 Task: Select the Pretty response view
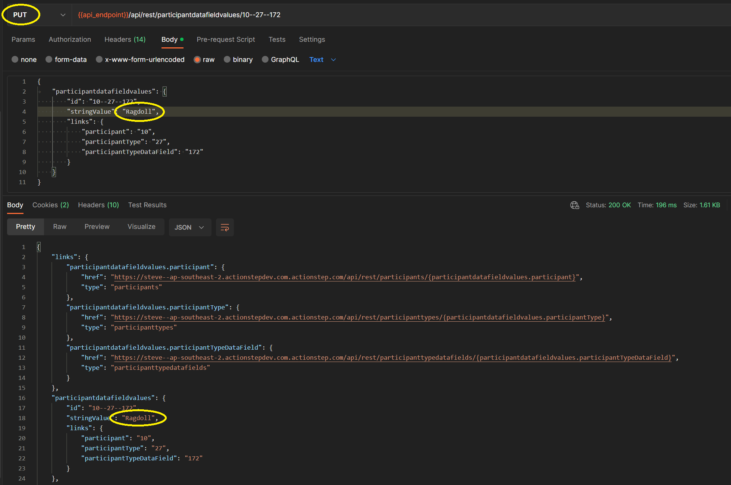25,227
